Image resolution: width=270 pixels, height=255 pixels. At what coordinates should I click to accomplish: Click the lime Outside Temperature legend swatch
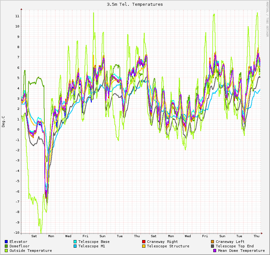point(6,251)
